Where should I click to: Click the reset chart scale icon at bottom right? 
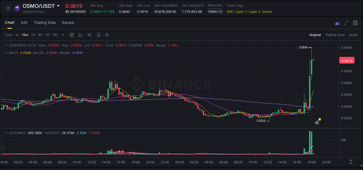click(351, 162)
